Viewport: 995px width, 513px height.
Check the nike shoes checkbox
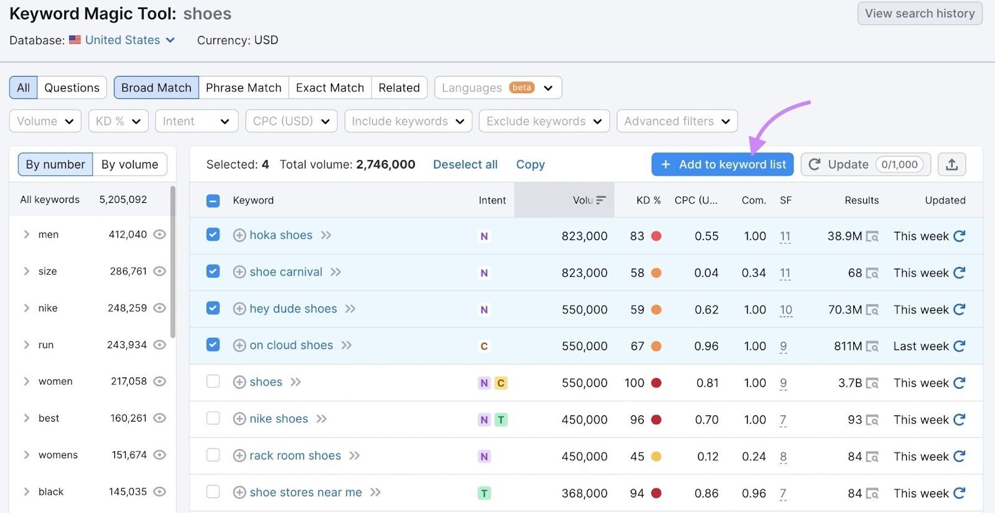(213, 418)
